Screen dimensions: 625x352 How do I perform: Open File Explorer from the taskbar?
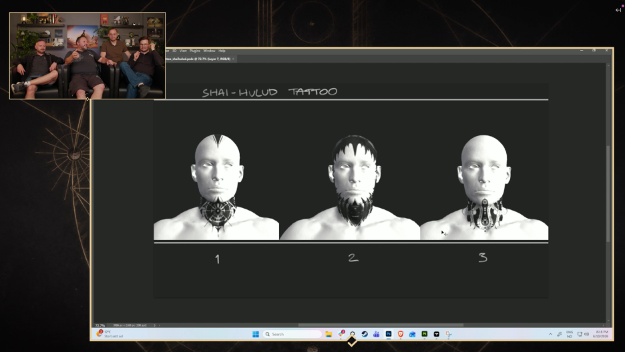click(x=329, y=334)
